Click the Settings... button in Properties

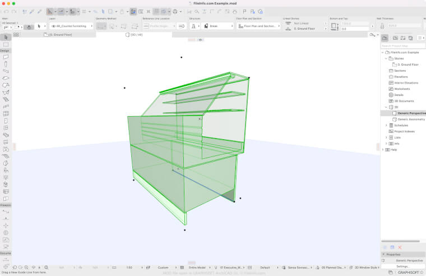[402, 266]
